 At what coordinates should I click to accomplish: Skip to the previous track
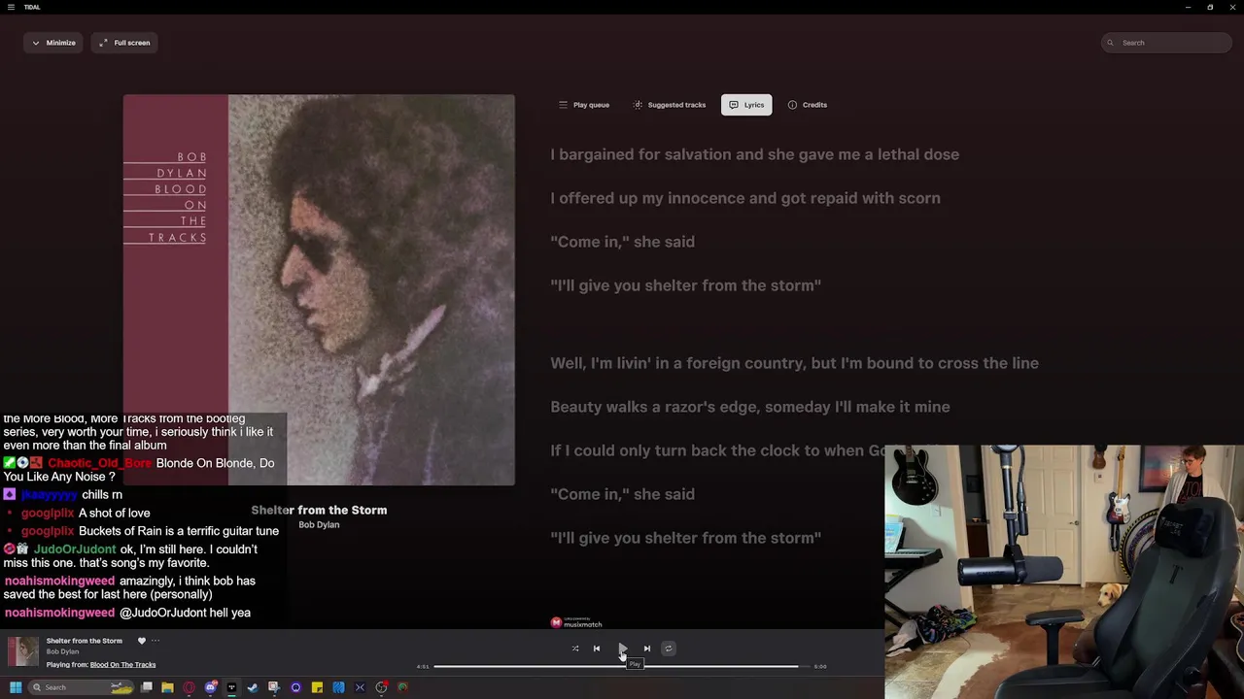(x=597, y=649)
